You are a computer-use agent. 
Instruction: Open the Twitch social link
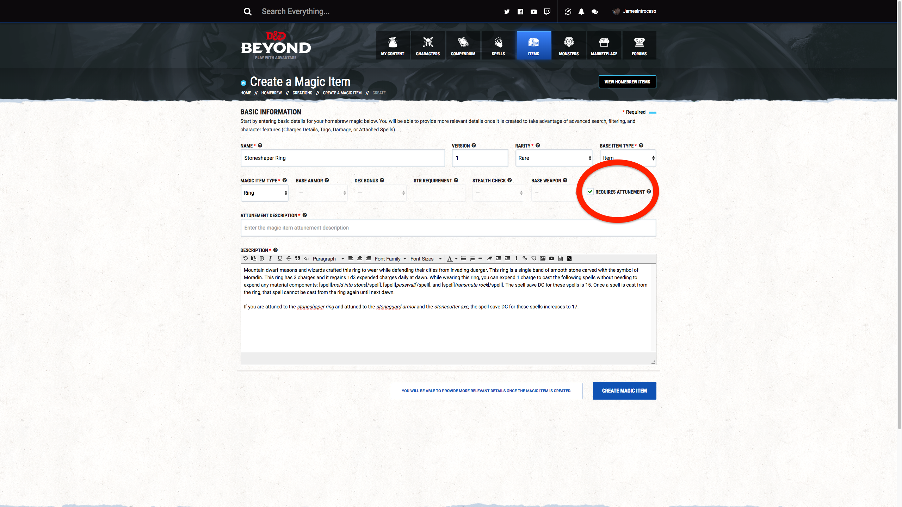pos(547,12)
